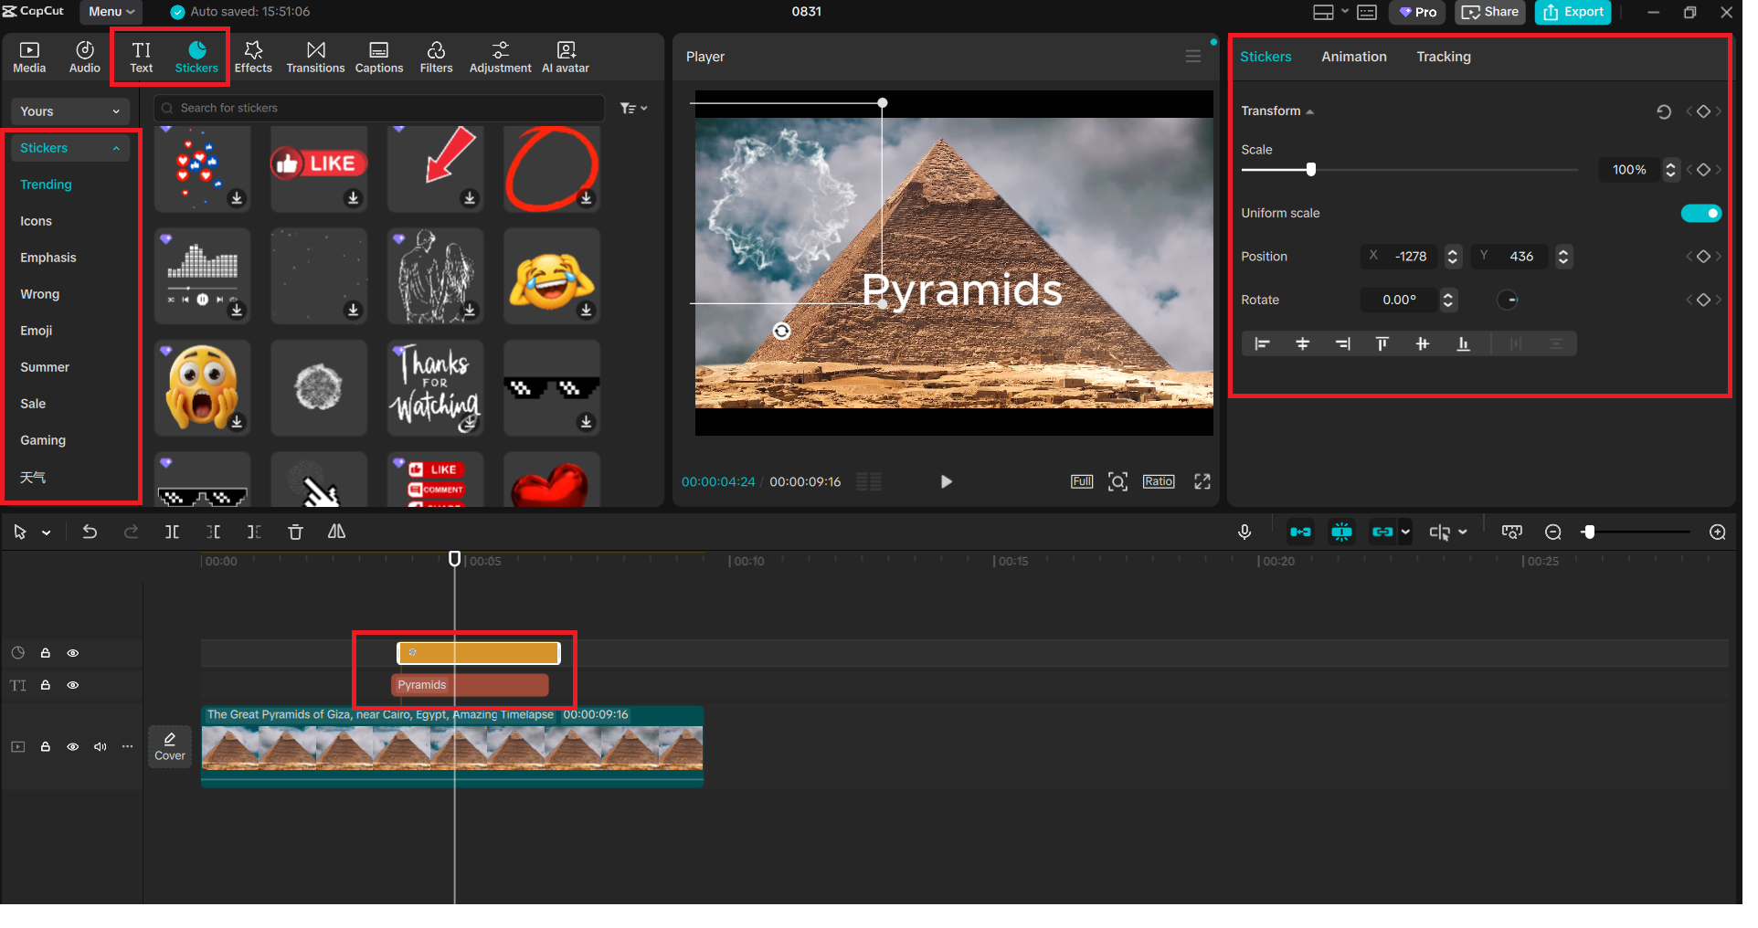Image resolution: width=1758 pixels, height=928 pixels.
Task: Mute the main video track audio
Action: 101,748
